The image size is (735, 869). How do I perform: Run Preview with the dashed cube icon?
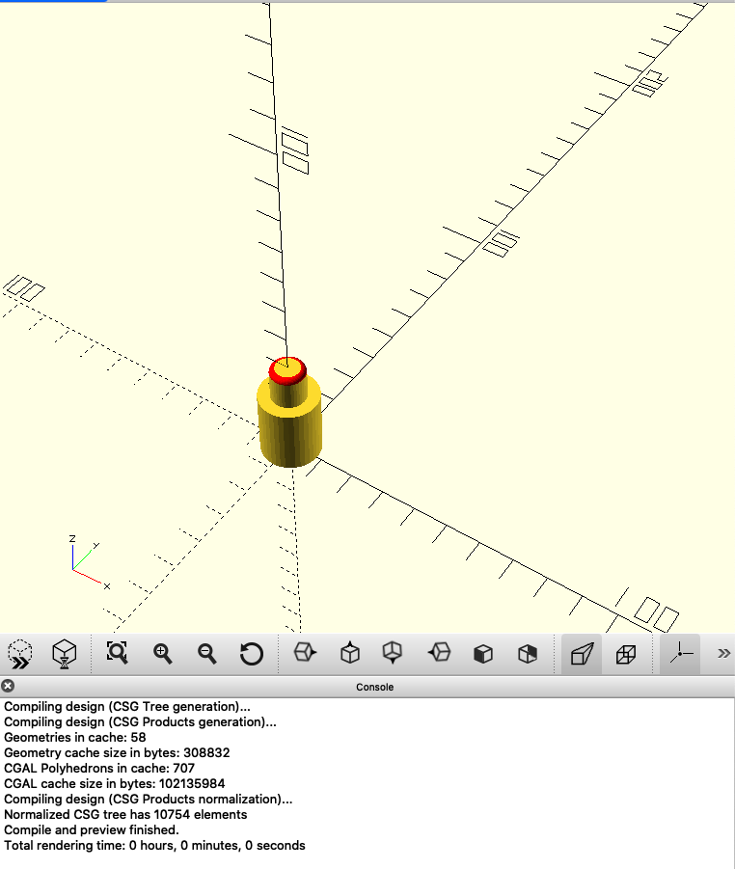pos(20,654)
